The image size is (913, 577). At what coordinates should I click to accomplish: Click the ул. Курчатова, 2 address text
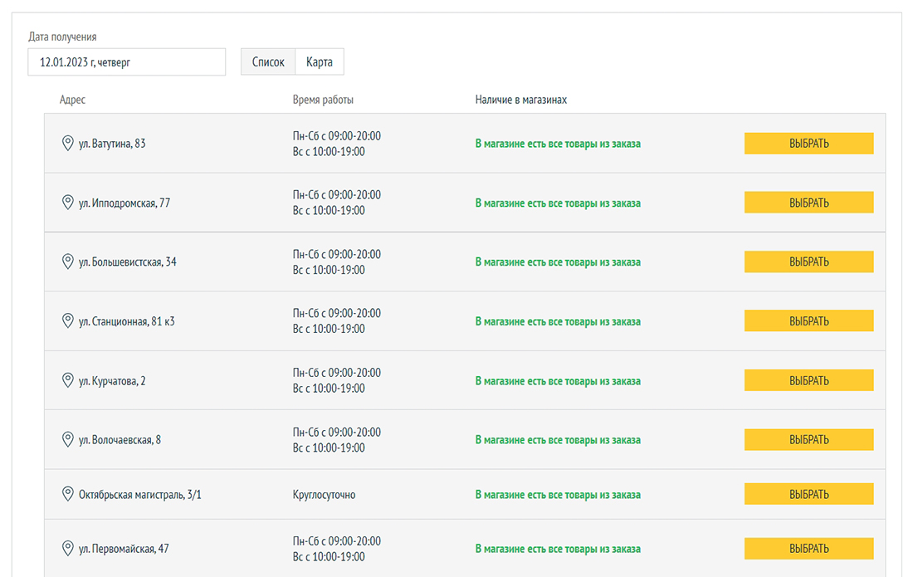tap(112, 381)
